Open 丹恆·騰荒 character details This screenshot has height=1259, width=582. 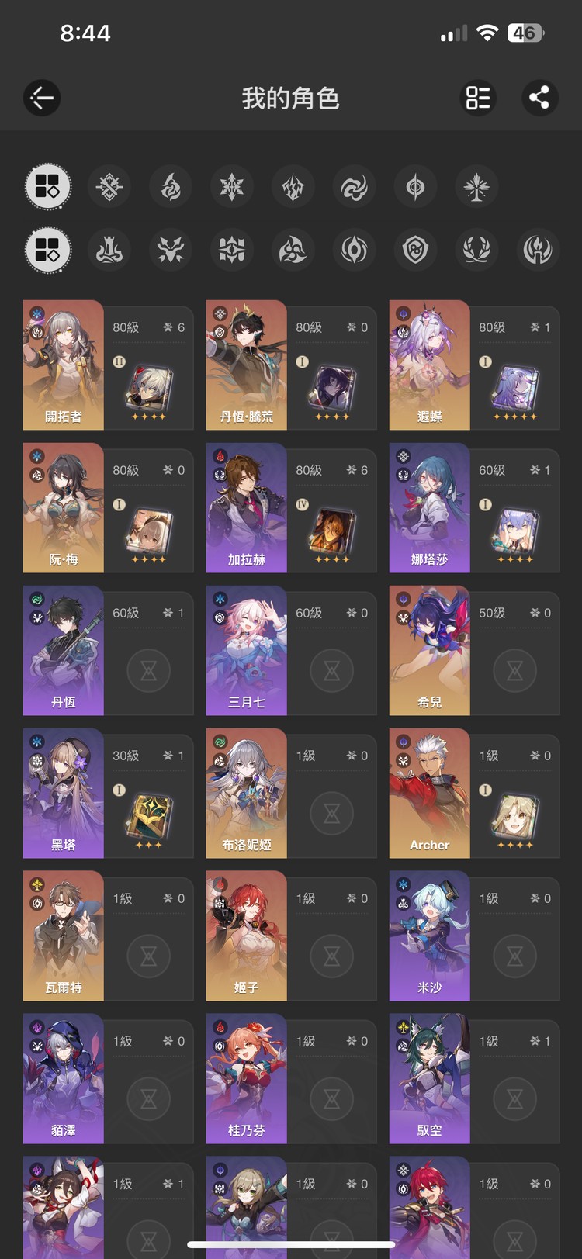(292, 365)
